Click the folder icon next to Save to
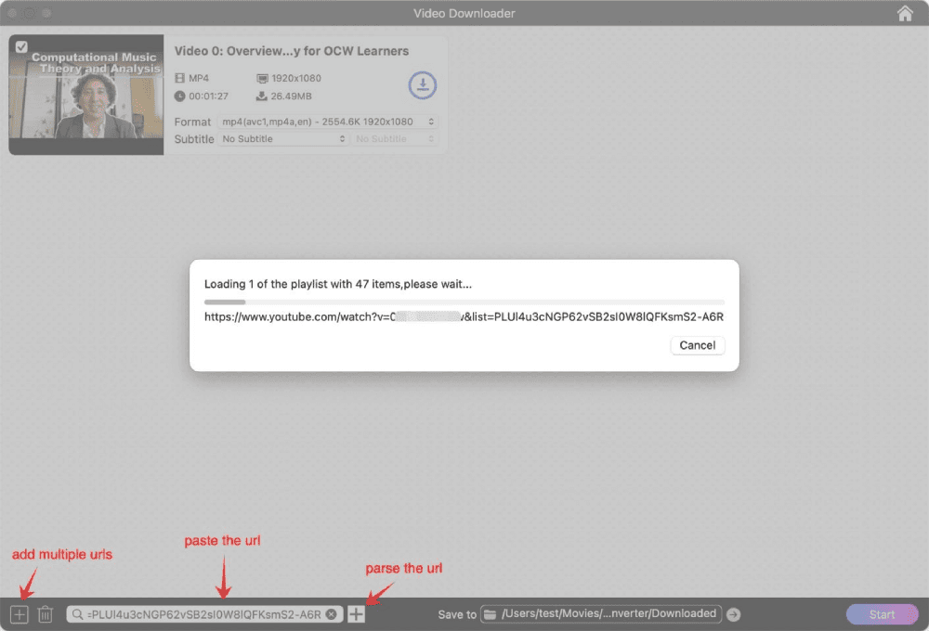This screenshot has height=631, width=929. 490,613
